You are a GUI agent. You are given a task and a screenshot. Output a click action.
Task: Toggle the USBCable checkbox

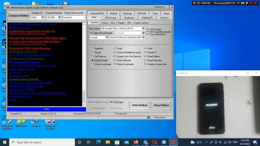(x=111, y=102)
